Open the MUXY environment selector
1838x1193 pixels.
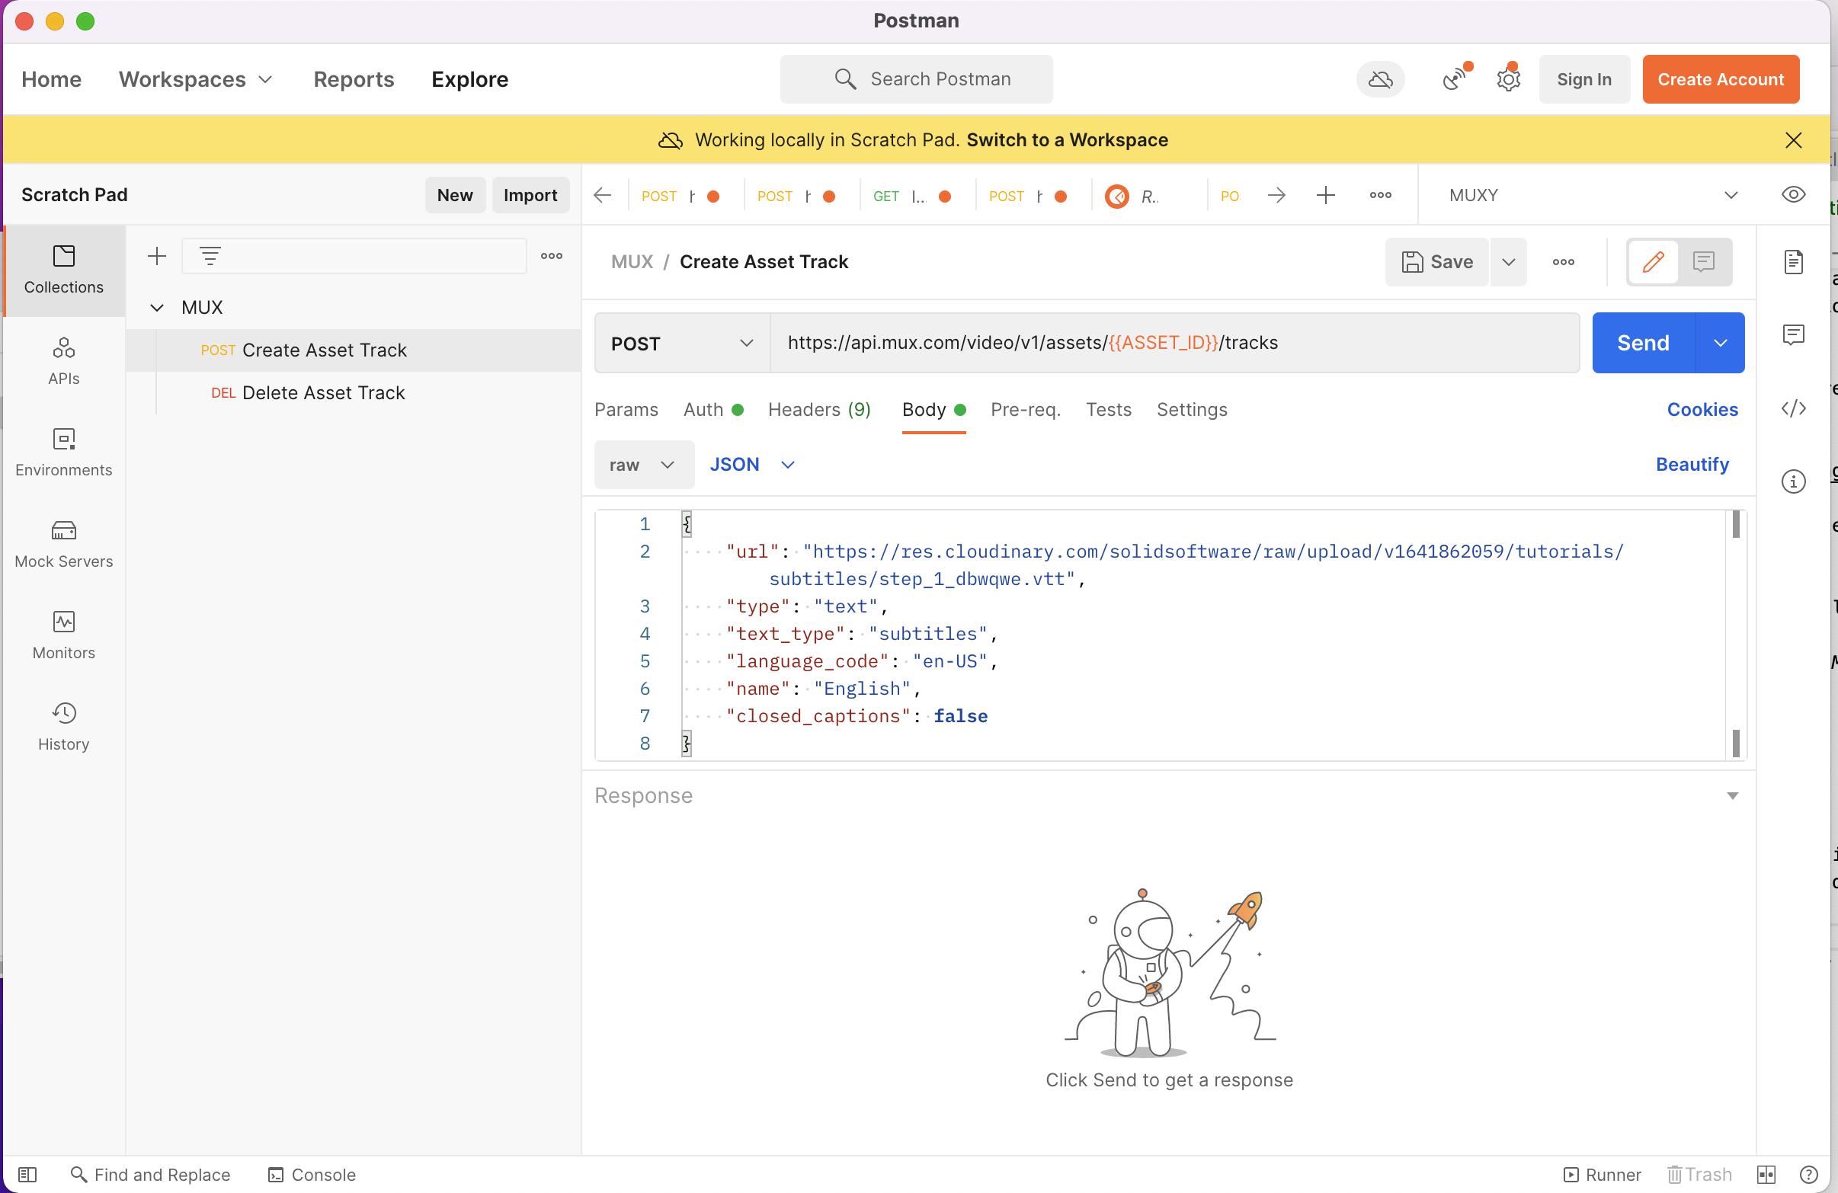pyautogui.click(x=1591, y=194)
